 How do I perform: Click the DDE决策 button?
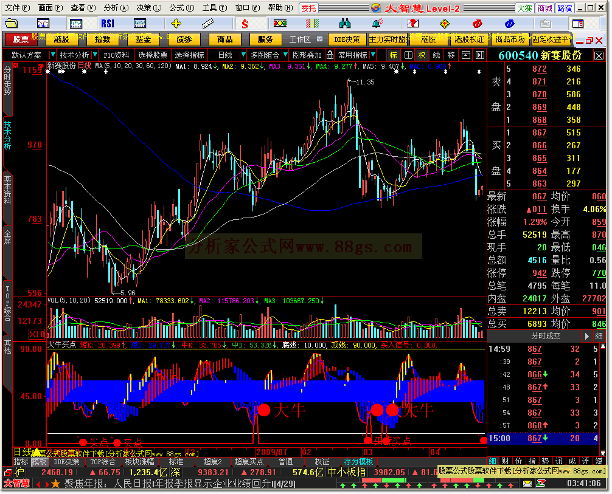[347, 39]
